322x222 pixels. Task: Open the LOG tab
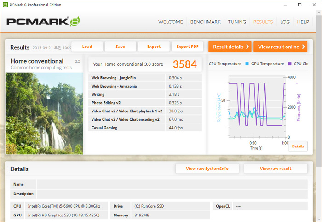coord(285,22)
